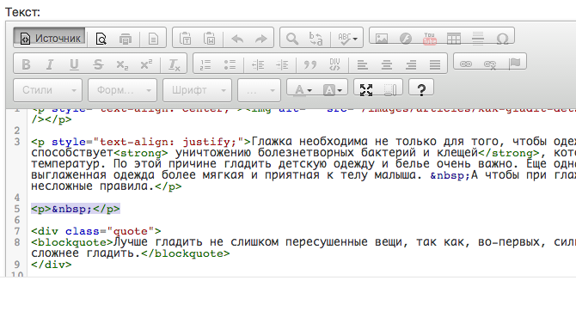Click the redo arrow

[261, 38]
